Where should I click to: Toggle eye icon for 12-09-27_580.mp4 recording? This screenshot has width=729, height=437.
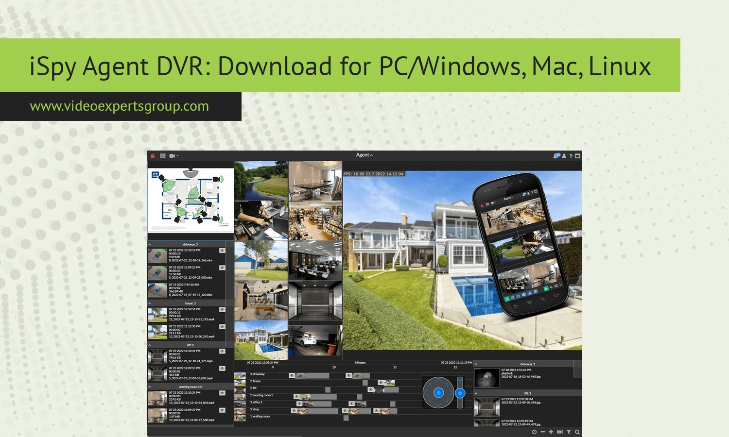222,410
